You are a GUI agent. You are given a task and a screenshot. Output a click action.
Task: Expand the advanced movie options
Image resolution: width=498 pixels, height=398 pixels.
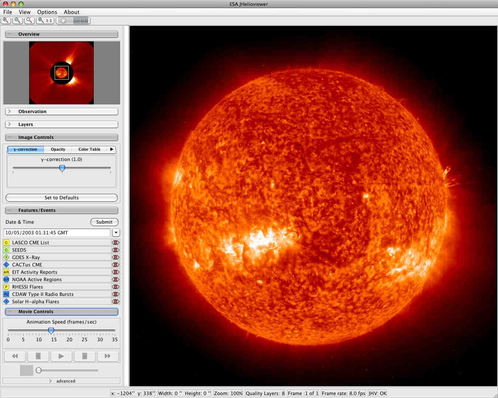coord(62,381)
